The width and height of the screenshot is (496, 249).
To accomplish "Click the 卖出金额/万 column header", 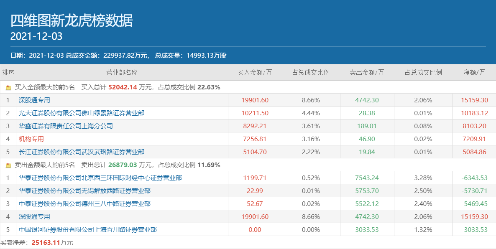I will pos(367,73).
